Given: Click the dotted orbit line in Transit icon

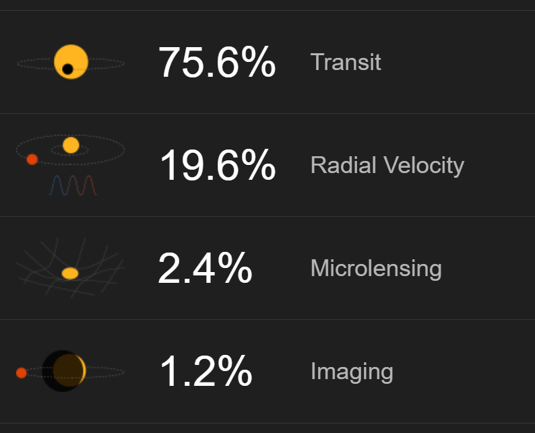Looking at the screenshot, I should [106, 63].
